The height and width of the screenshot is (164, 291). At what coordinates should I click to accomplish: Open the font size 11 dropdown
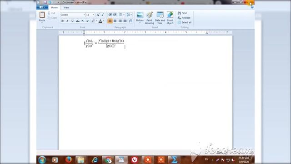click(x=93, y=15)
